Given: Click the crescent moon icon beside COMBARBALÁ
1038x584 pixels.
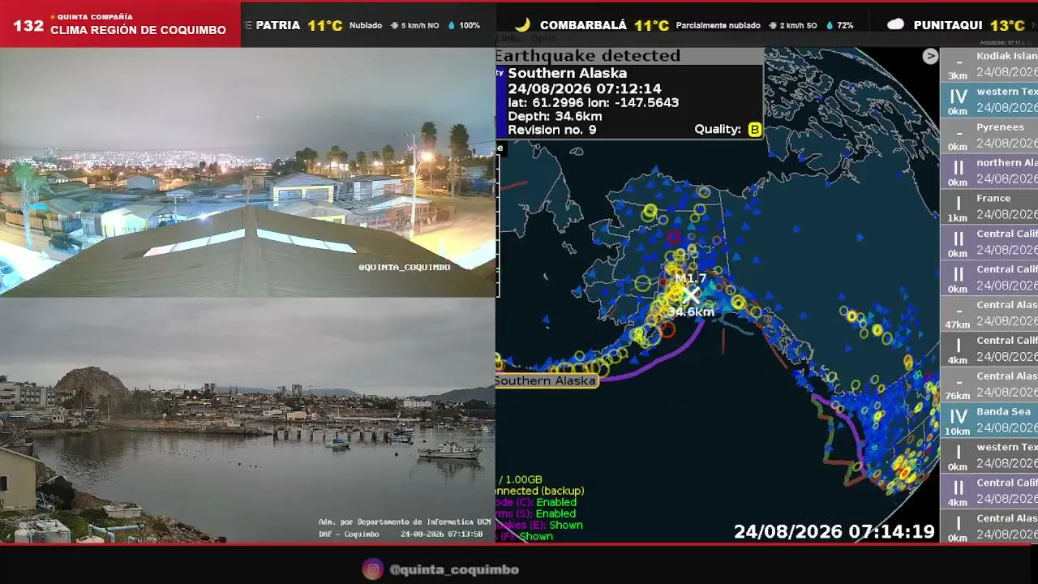Looking at the screenshot, I should point(523,25).
